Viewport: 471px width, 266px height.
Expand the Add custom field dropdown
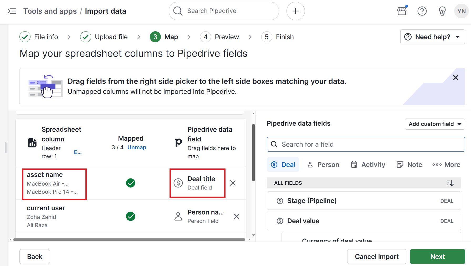coord(435,124)
